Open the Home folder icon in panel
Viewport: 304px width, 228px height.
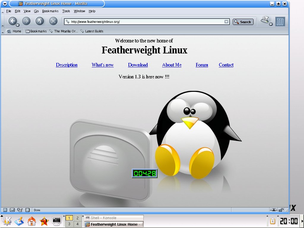pyautogui.click(x=31, y=221)
